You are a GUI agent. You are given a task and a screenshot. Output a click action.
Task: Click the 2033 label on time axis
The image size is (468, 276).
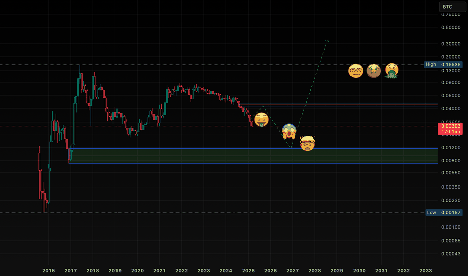pos(426,271)
